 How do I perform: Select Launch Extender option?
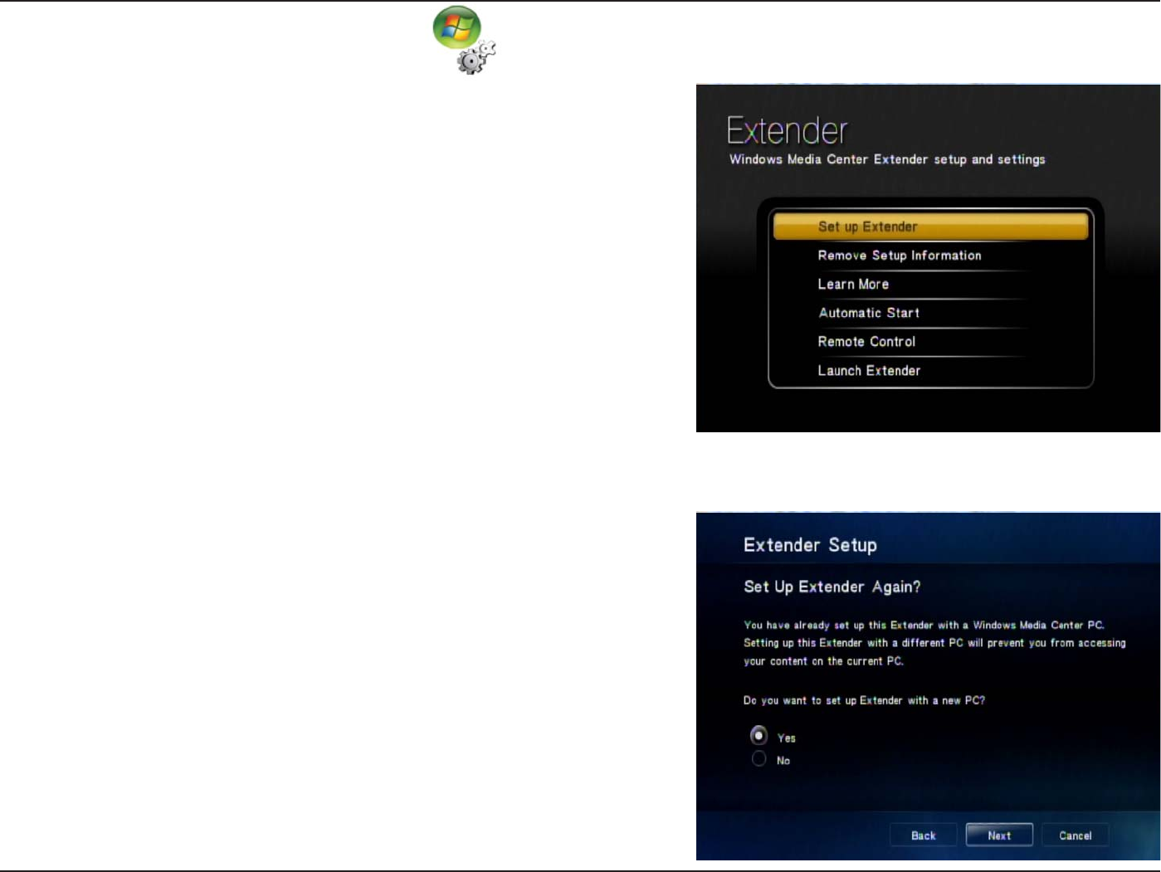[869, 371]
